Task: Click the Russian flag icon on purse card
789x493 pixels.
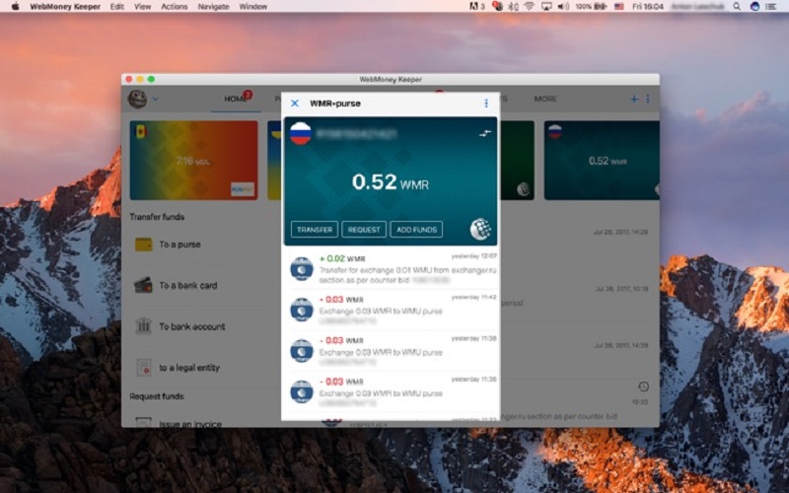Action: click(301, 133)
